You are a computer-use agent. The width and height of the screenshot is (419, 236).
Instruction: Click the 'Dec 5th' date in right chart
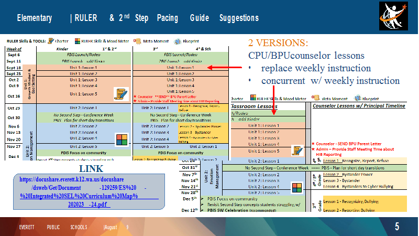click(x=190, y=199)
